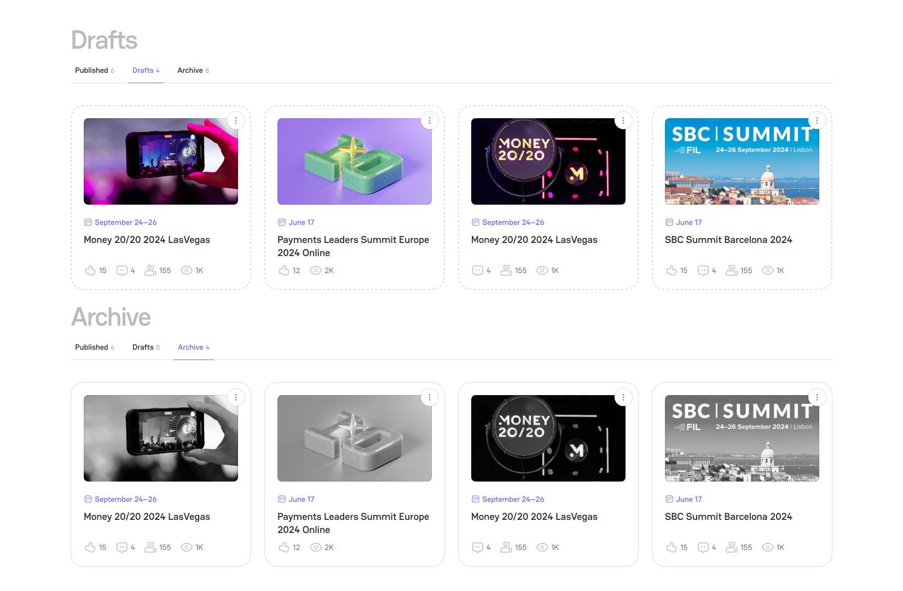The width and height of the screenshot is (903, 591).
Task: Click the three-dot menu on the Drafts SBC Summit card
Action: [817, 120]
